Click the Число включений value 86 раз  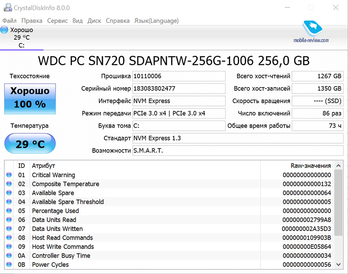click(x=318, y=113)
